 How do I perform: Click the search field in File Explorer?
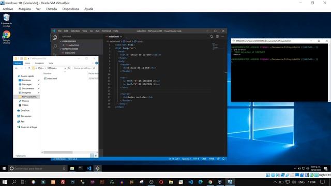pyautogui.click(x=84, y=68)
